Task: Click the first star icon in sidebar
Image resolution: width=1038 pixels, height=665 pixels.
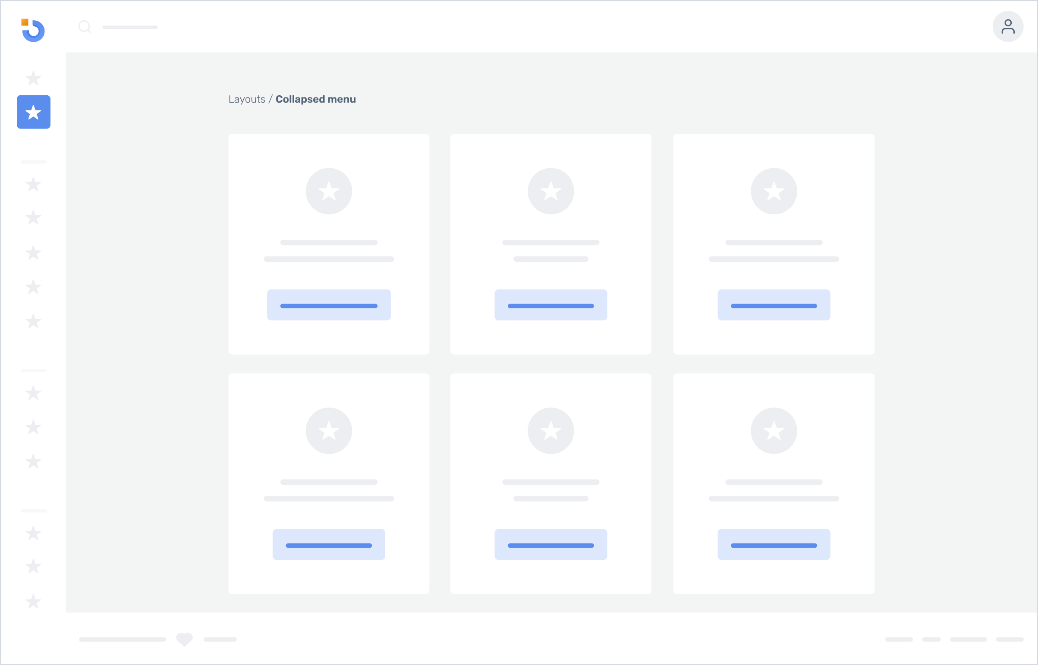Action: [x=33, y=78]
